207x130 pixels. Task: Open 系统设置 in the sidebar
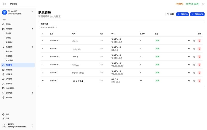pyautogui.click(x=18, y=97)
